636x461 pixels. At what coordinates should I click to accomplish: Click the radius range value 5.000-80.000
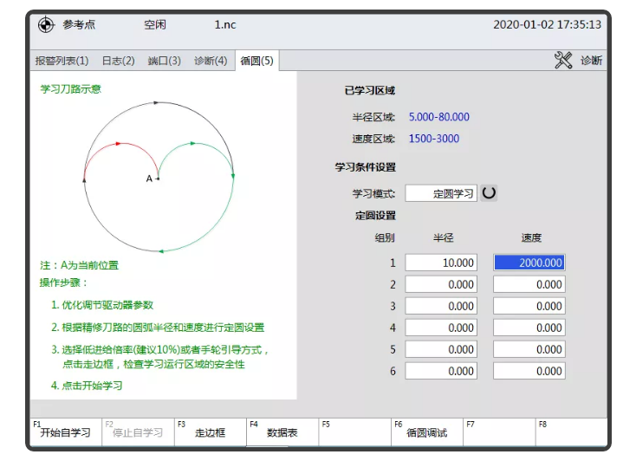[x=438, y=117]
